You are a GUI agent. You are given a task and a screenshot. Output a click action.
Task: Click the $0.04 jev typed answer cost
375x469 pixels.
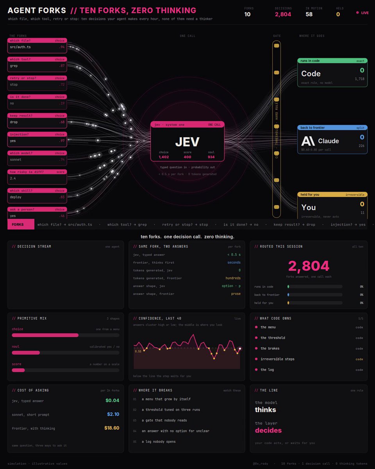pyautogui.click(x=112, y=401)
